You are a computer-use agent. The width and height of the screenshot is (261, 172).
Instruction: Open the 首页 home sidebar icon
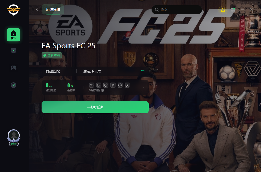[x=14, y=35]
